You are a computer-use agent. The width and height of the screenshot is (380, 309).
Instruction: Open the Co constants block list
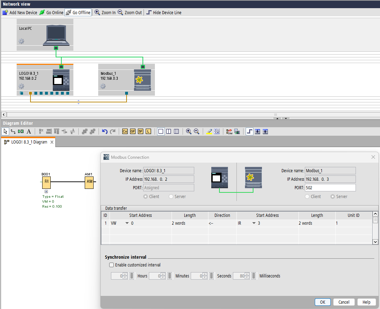click(x=125, y=131)
